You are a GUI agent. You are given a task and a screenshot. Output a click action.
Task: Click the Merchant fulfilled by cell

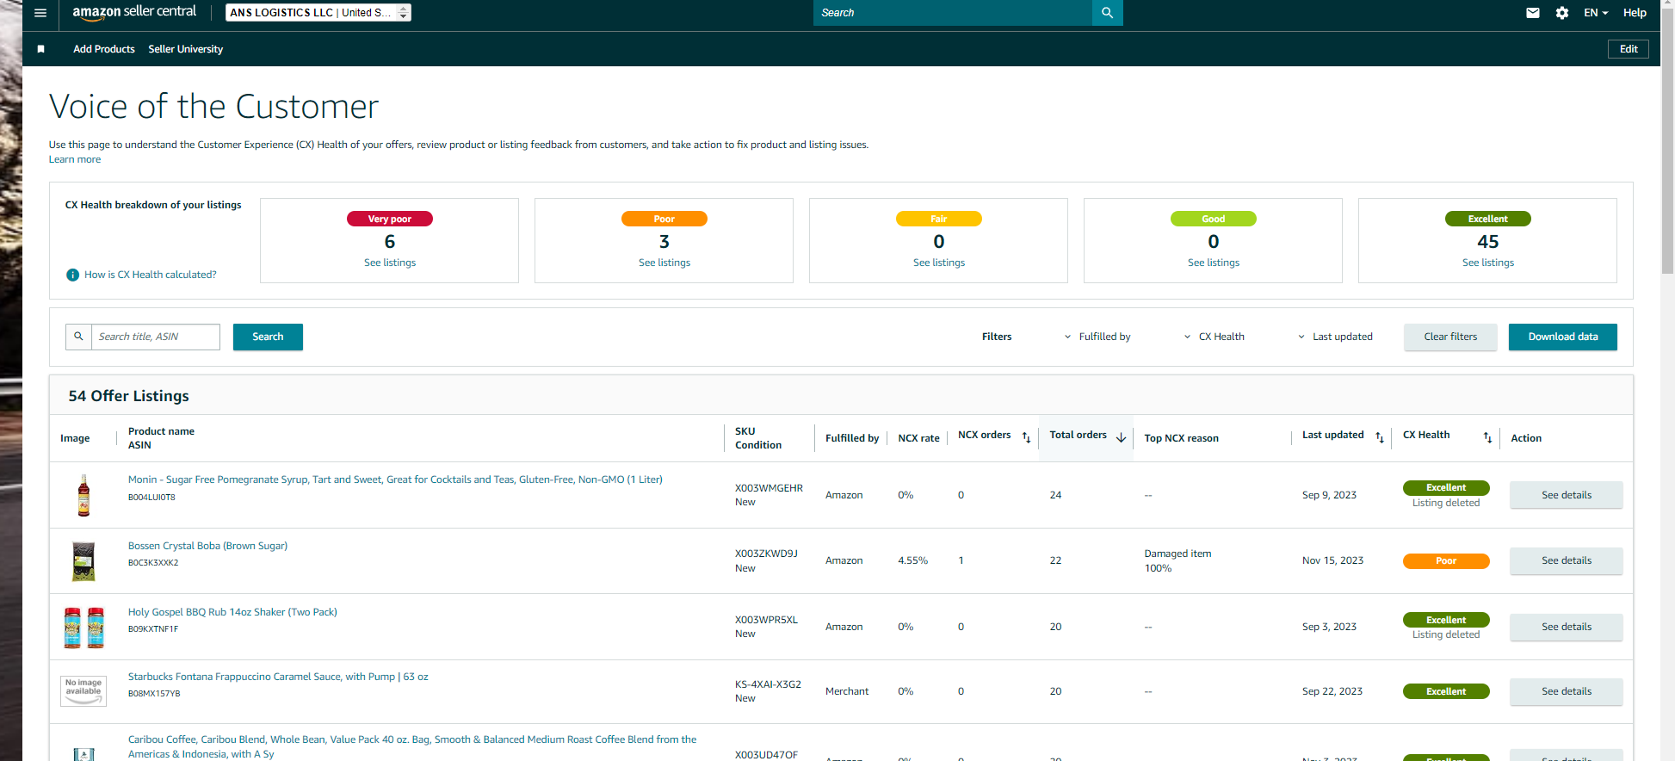click(847, 691)
